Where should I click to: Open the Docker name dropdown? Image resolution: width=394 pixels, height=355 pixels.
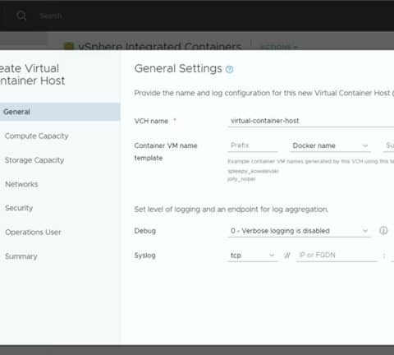(x=330, y=145)
